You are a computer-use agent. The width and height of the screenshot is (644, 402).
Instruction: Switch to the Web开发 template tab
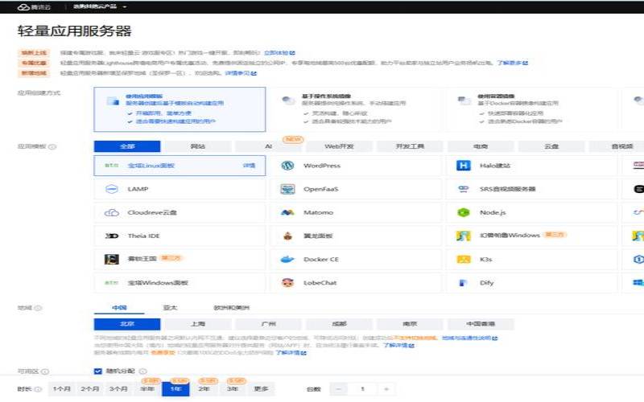click(x=339, y=146)
